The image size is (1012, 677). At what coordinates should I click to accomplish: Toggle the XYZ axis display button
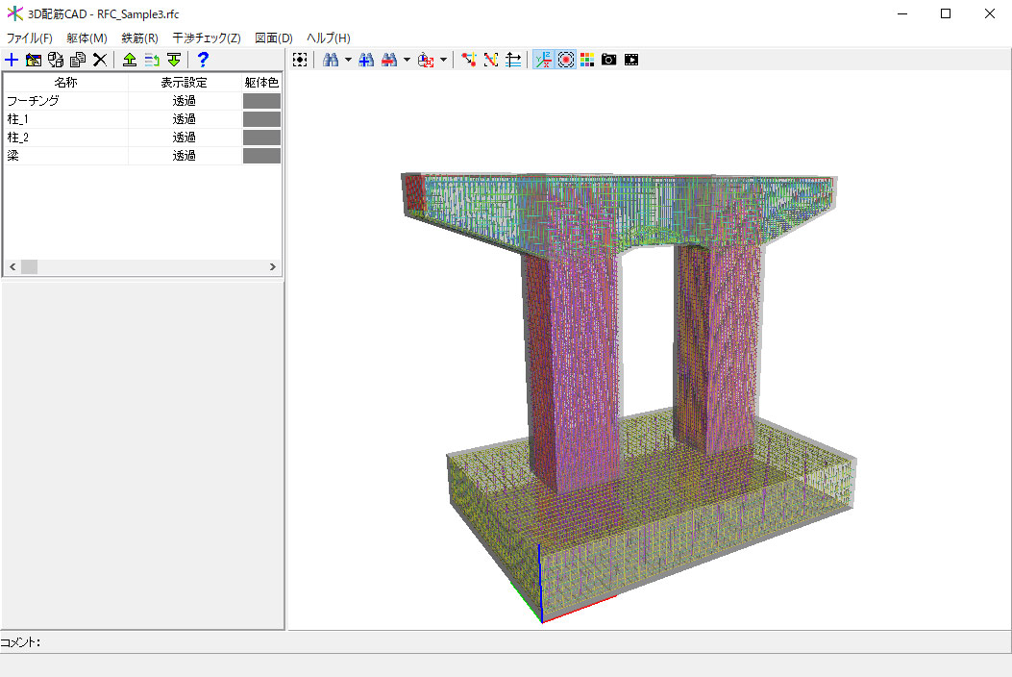(542, 60)
